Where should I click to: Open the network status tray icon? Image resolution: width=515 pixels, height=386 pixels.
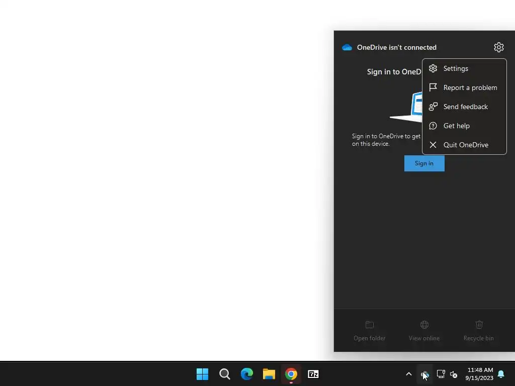[441, 374]
